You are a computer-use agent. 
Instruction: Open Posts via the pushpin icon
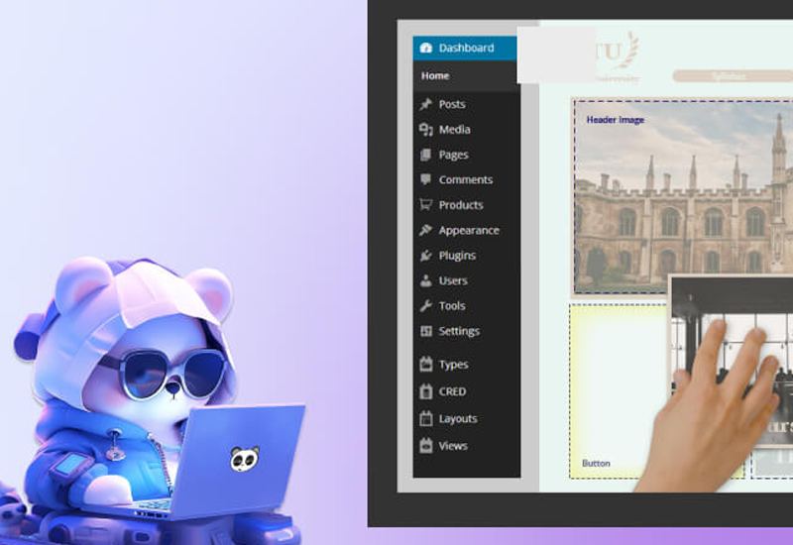(426, 104)
